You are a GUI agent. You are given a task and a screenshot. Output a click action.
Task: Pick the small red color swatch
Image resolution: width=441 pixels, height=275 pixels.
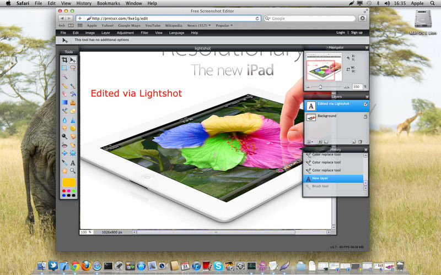click(x=64, y=191)
